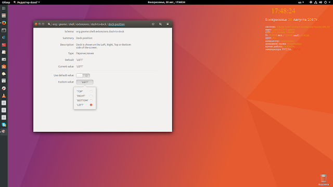Image resolution: width=333 pixels, height=187 pixels.
Task: Open the Custom value 'LEFT' dropdown button
Action: [85, 82]
